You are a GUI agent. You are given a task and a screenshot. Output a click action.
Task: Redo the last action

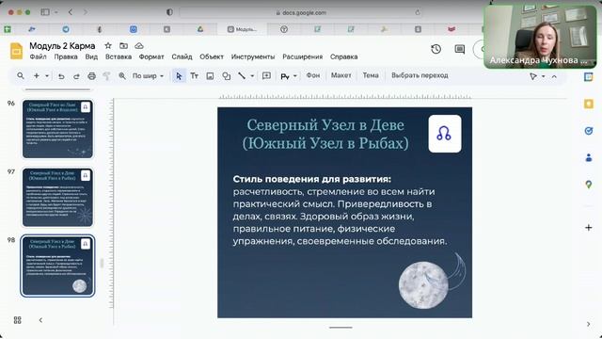click(76, 76)
